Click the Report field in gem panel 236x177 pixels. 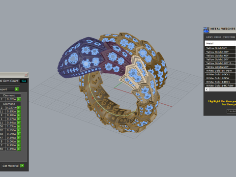[x=7, y=89]
